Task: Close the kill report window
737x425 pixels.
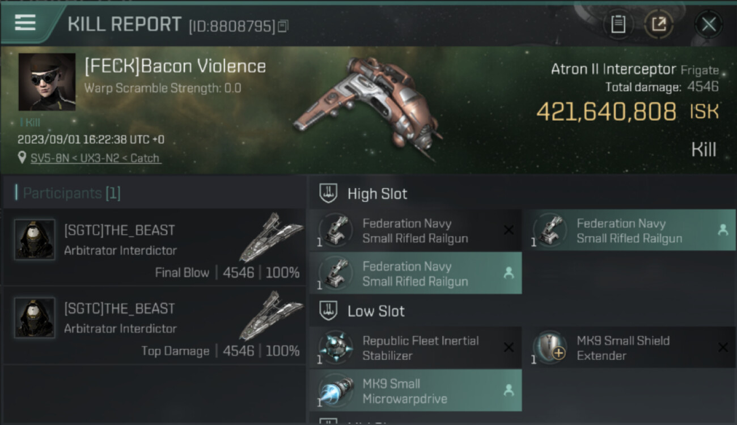Action: coord(709,24)
